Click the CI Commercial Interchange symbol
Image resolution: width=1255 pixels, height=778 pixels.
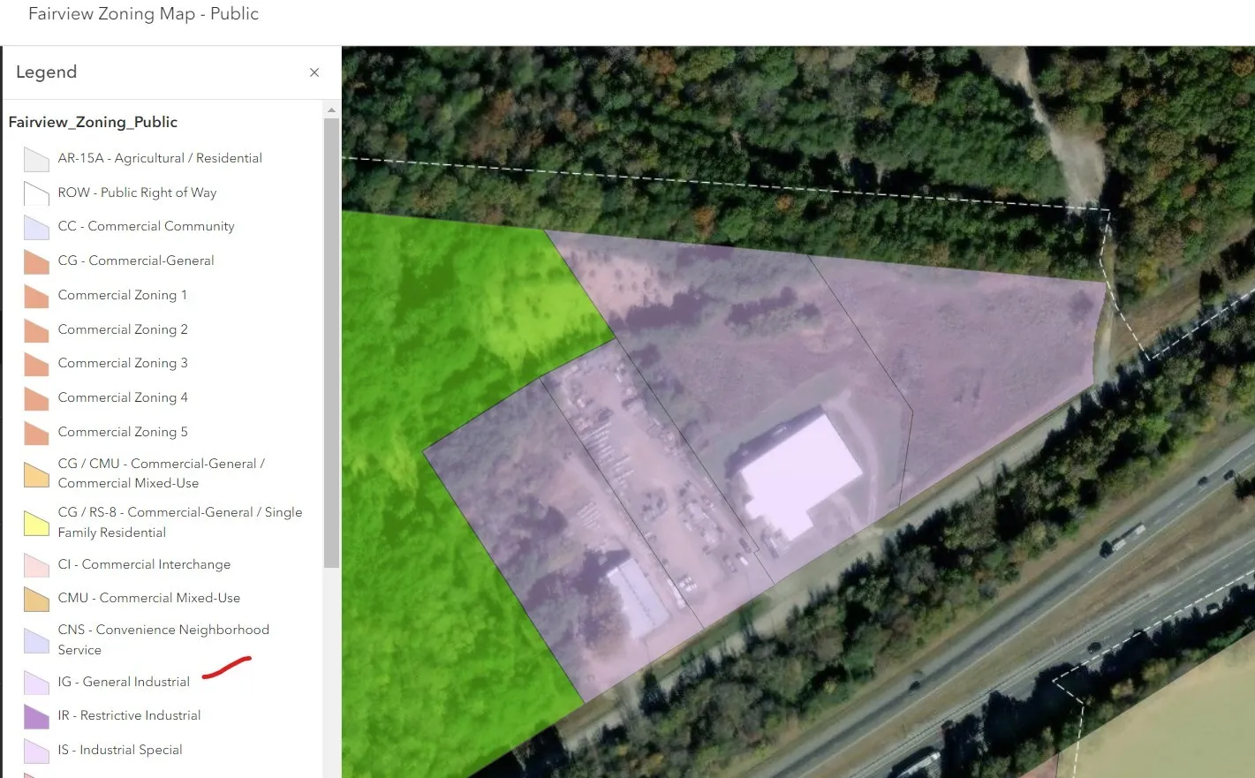(x=36, y=565)
